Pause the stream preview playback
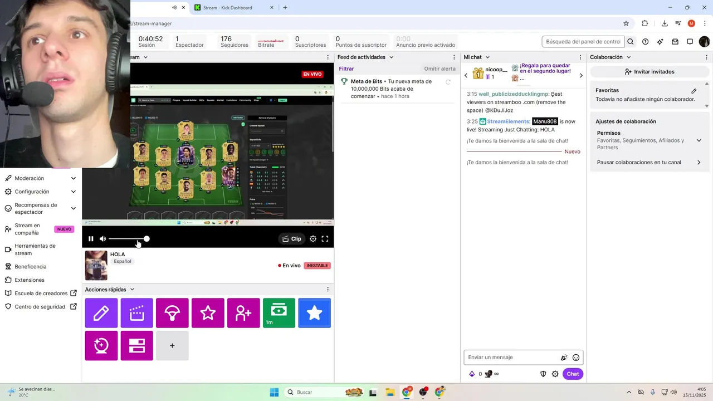713x401 pixels. (x=91, y=239)
